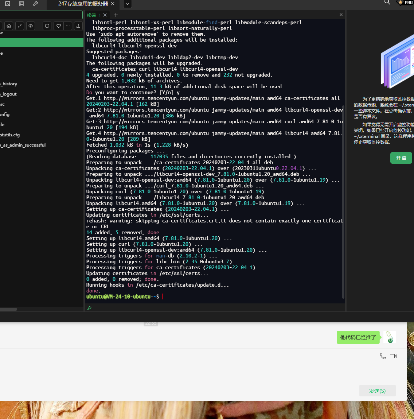Click the PRO crown badge
The height and width of the screenshot is (419, 414).
click(x=405, y=3)
